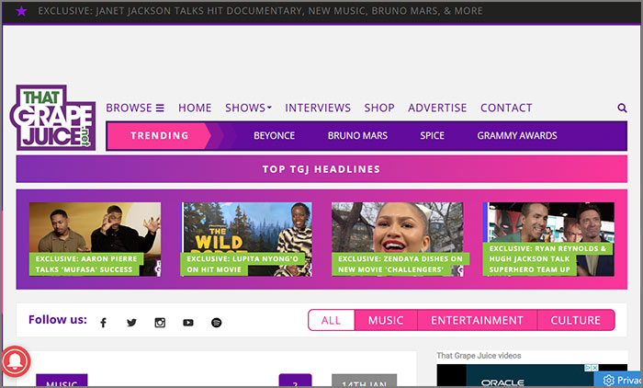This screenshot has width=643, height=388.
Task: Open the CONTACT page
Action: pos(506,108)
